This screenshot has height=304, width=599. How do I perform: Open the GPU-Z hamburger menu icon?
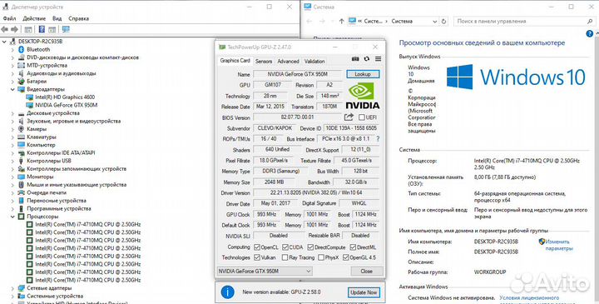[378, 59]
